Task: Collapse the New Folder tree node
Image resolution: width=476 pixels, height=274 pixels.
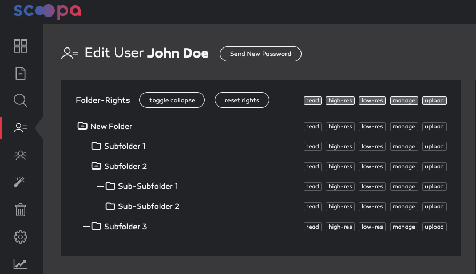Action: coord(82,125)
